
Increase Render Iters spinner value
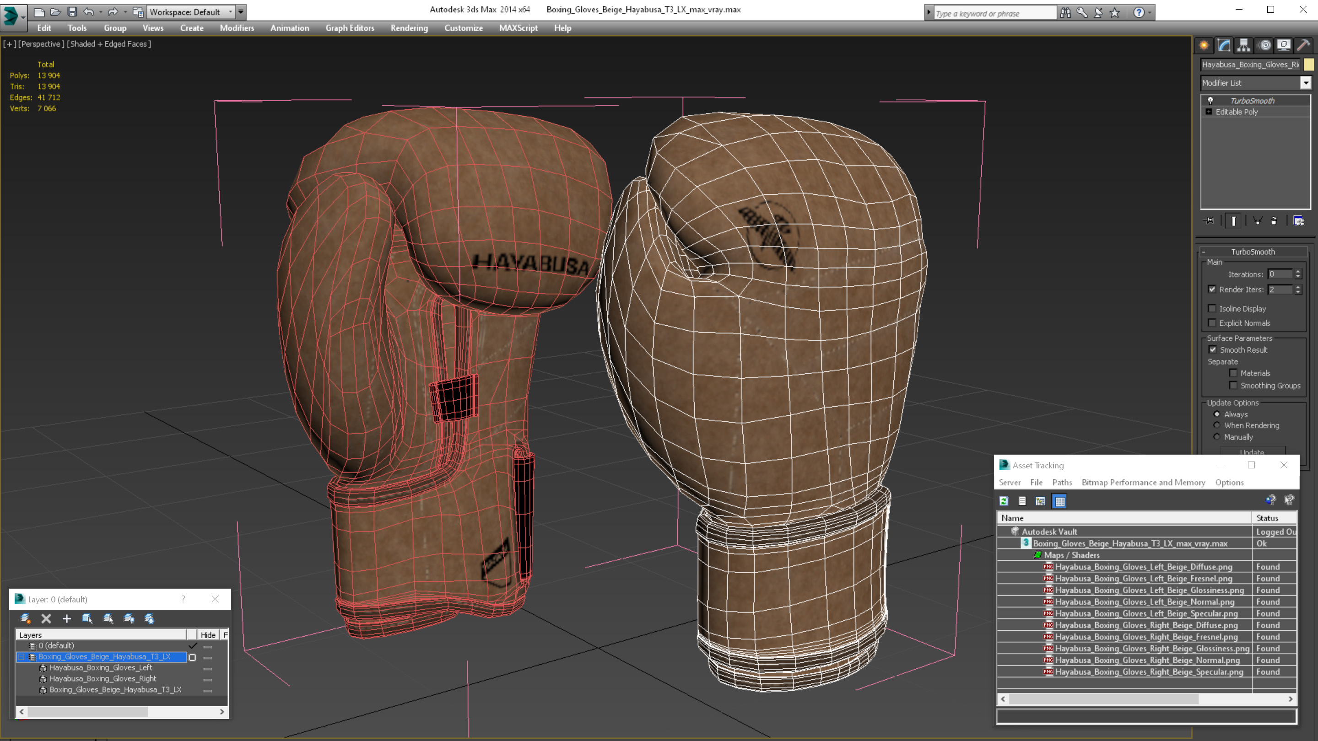coord(1298,286)
